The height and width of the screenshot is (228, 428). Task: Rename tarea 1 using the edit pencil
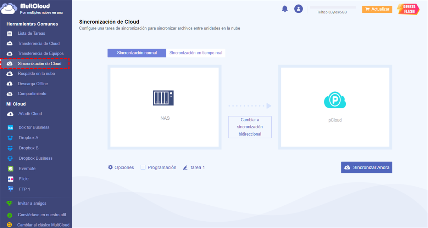tap(185, 167)
